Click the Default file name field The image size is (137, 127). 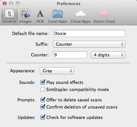click(89, 33)
